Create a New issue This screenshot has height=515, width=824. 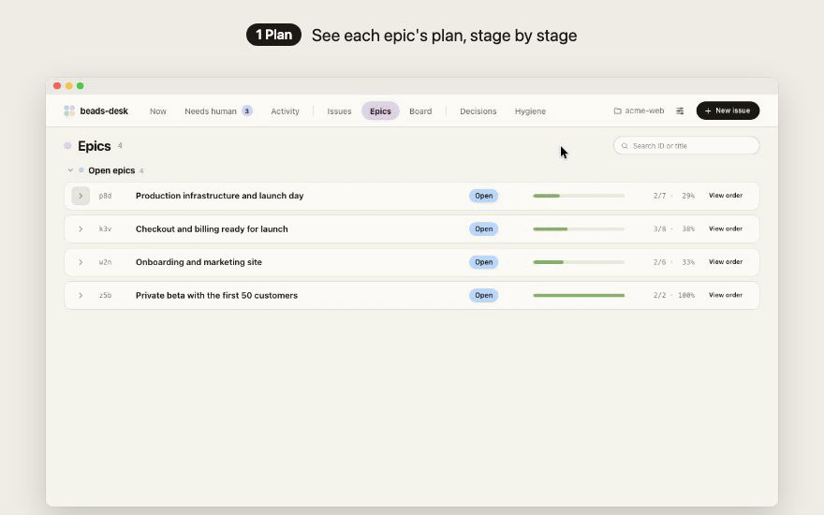pyautogui.click(x=728, y=110)
